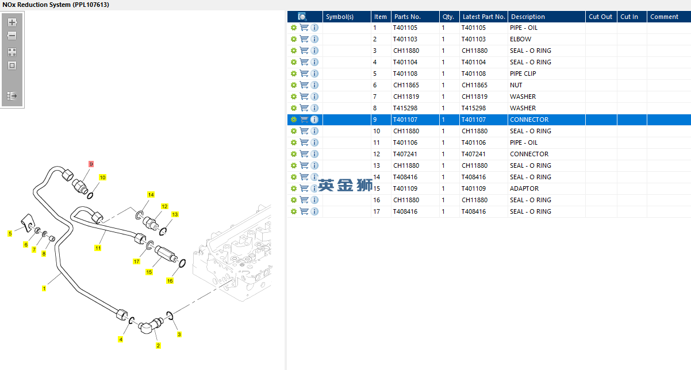
Task: Add item 6 NUT CH11865 to cart
Action: [x=304, y=85]
